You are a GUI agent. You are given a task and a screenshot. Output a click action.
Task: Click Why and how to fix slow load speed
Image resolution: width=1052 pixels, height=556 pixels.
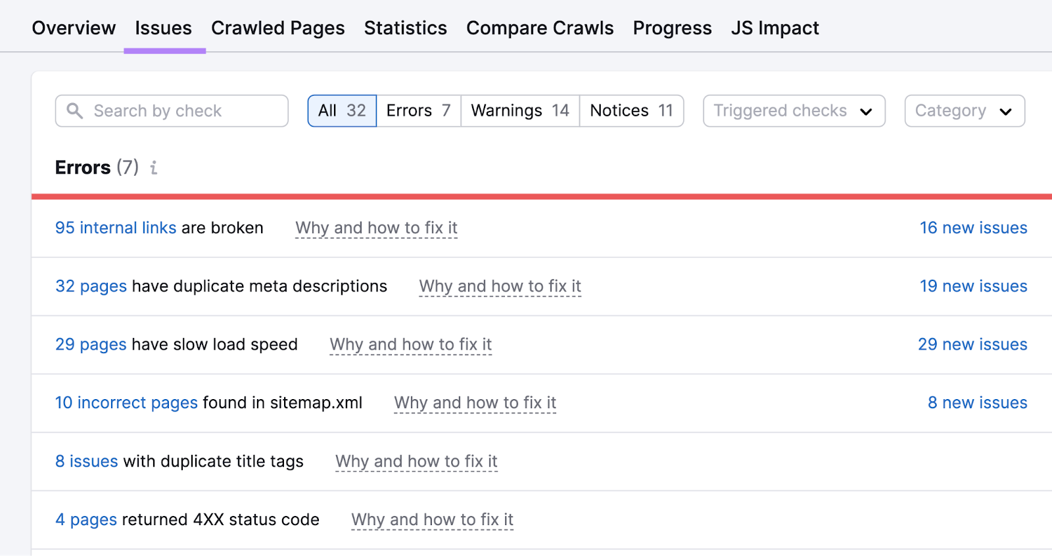(x=410, y=344)
